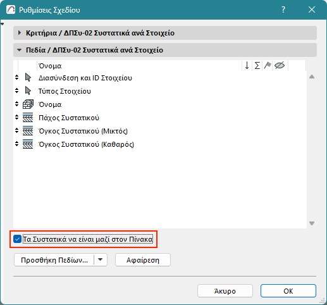Click the fields list scroll down arrow
327x305 pixels.
(x=312, y=223)
